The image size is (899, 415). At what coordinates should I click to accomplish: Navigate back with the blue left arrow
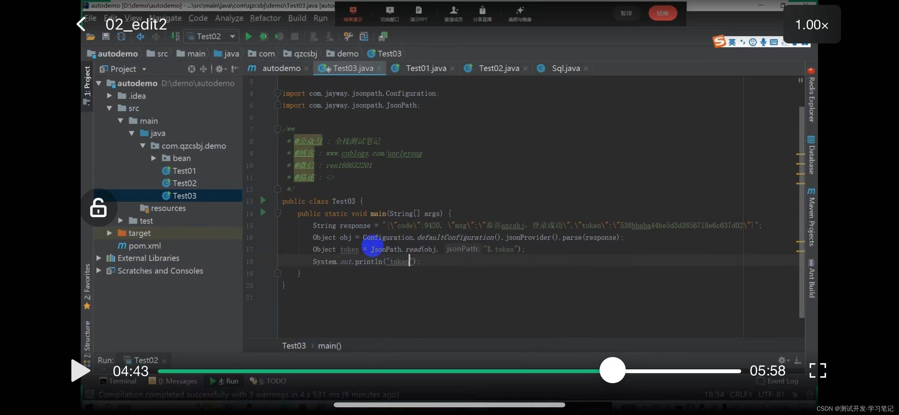click(x=140, y=36)
